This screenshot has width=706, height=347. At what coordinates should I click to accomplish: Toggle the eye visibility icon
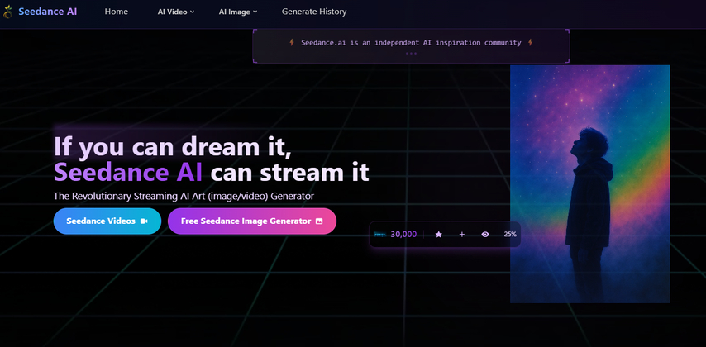pos(485,235)
